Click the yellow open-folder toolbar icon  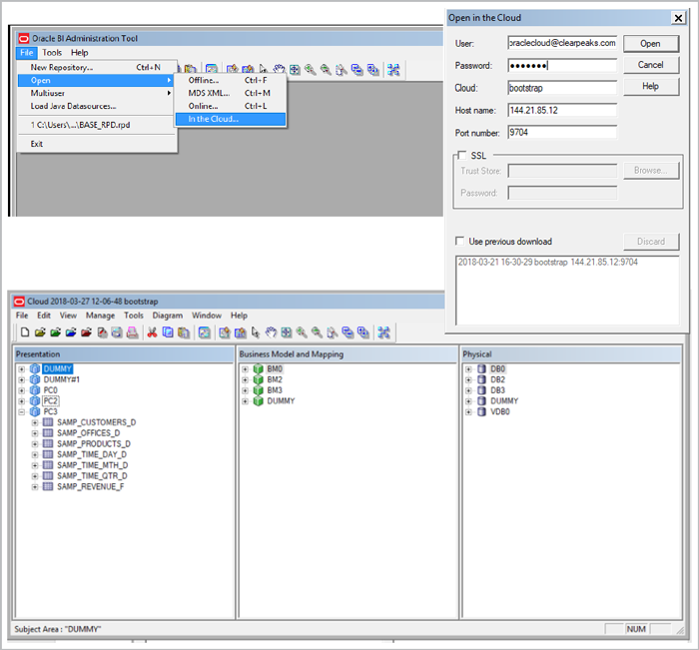tap(40, 332)
